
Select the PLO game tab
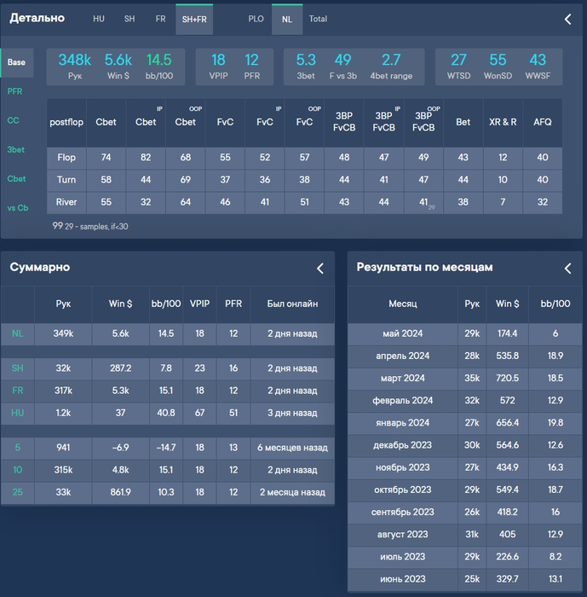click(x=256, y=19)
